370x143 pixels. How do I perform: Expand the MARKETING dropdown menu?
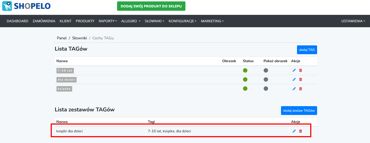pos(212,21)
